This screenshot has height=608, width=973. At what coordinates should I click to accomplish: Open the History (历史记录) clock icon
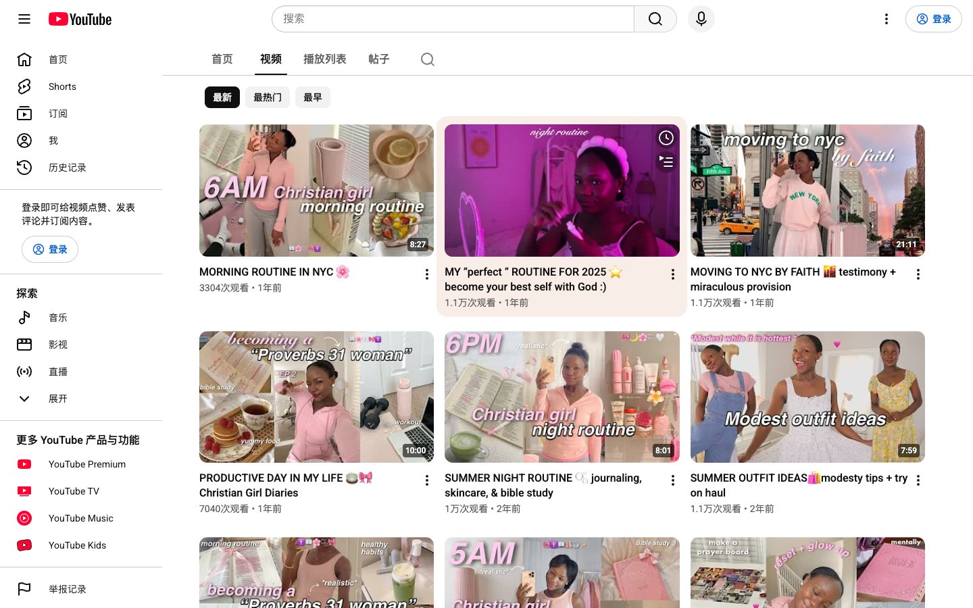[24, 168]
